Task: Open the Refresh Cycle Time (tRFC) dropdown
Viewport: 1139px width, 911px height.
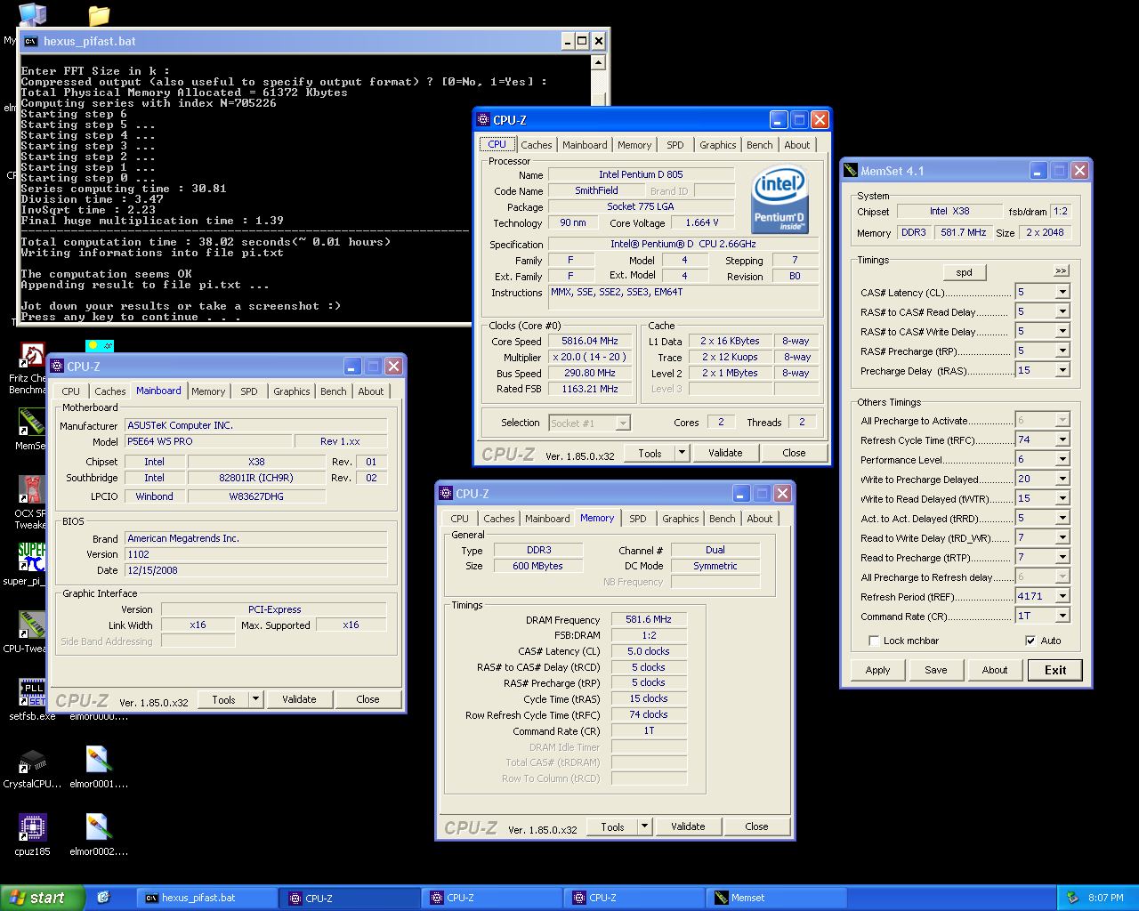Action: point(1062,439)
